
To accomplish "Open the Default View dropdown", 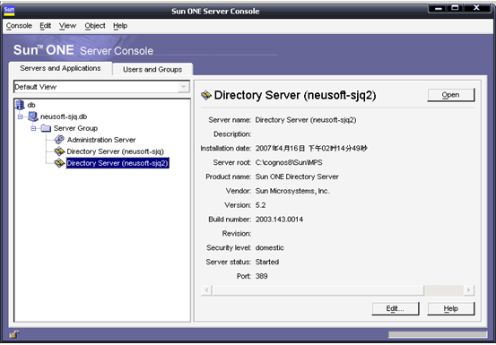I will 184,87.
